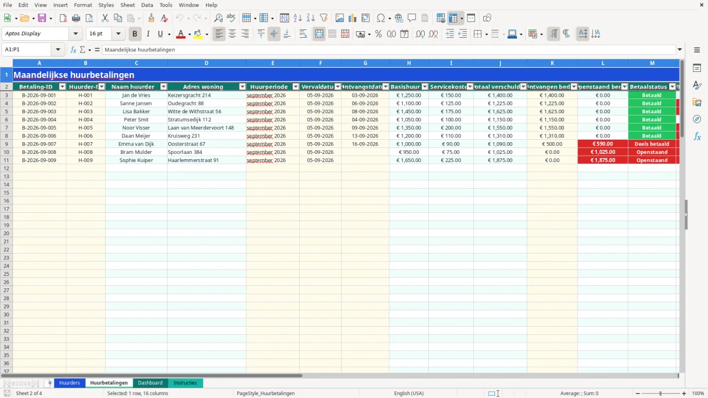The image size is (708, 398).
Task: Sort descending using the toolbar icon
Action: pos(311,18)
